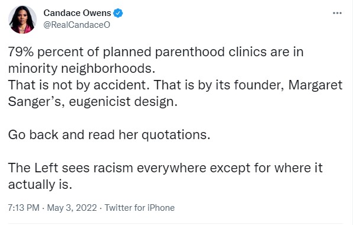
Task: Click "The Left sees racism everywhere" line
Action: click(x=107, y=168)
